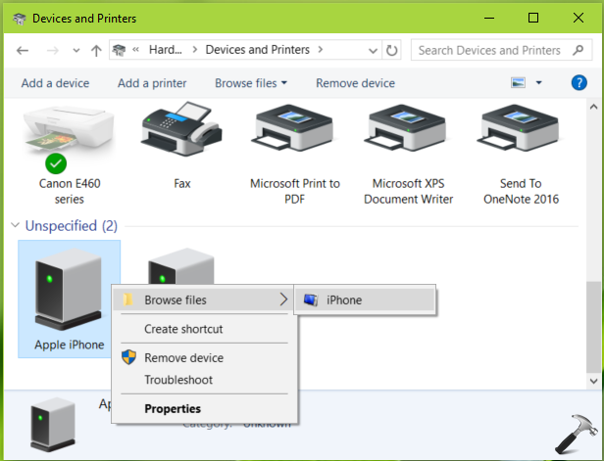
Task: Click the folder icon beside Browse files
Action: [x=127, y=300]
